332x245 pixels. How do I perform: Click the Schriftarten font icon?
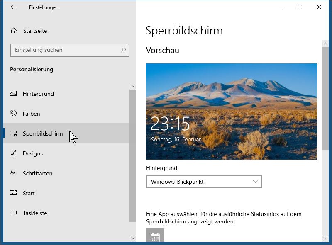13,173
